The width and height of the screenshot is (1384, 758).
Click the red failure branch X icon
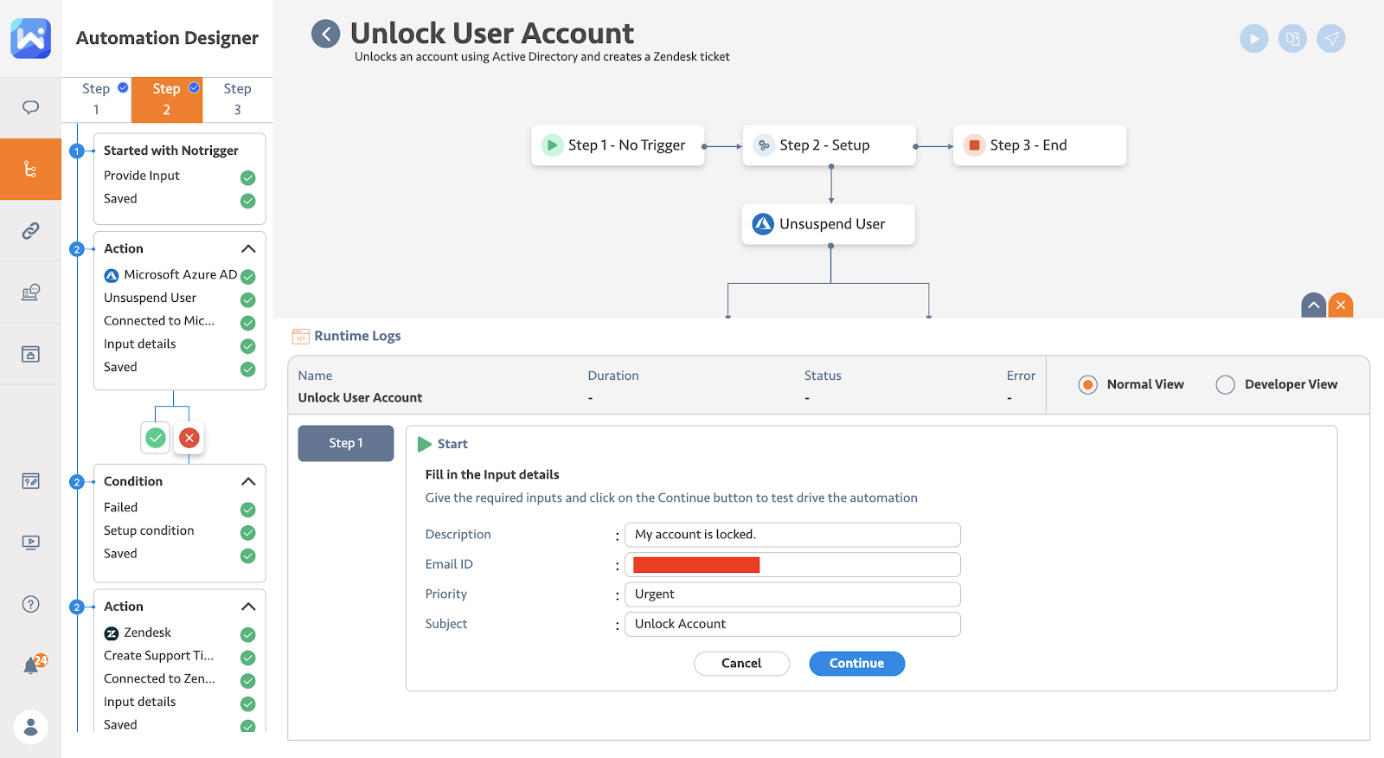tap(189, 438)
